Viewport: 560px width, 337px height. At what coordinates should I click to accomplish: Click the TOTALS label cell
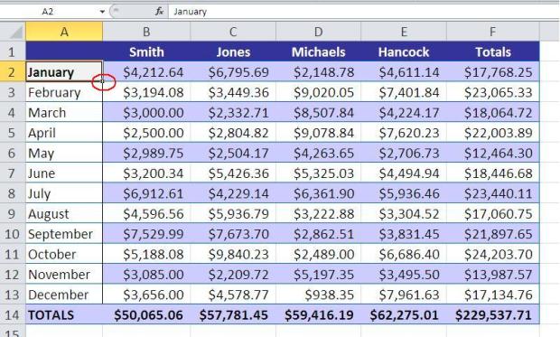(x=64, y=314)
